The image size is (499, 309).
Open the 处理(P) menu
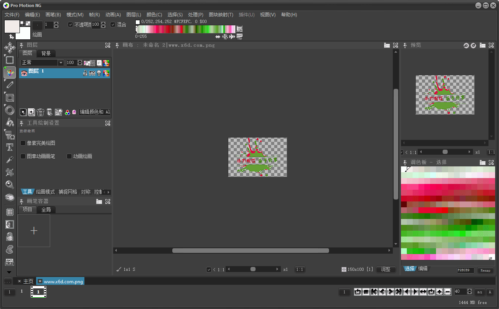click(x=195, y=15)
